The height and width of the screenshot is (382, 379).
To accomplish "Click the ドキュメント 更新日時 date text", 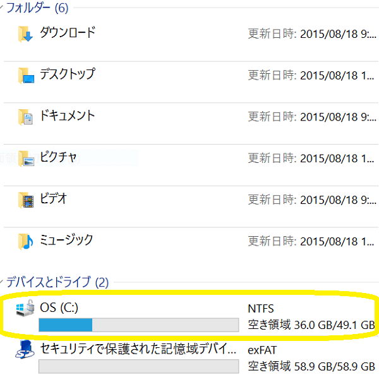I will pos(312,117).
